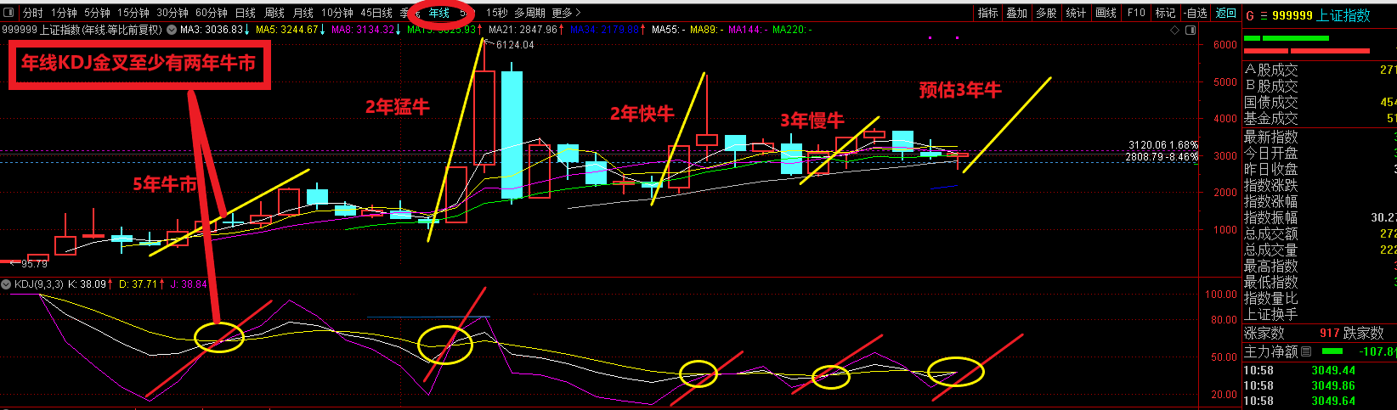The width and height of the screenshot is (1397, 410).
Task: Open the 主力净额 detail icon
Action: tap(1306, 351)
